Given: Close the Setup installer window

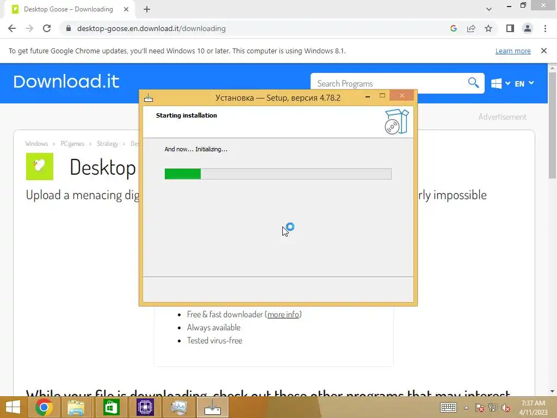Looking at the screenshot, I should tap(402, 95).
